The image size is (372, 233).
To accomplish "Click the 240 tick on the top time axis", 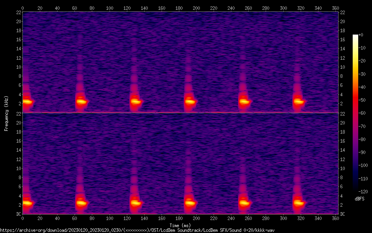I will 231,7.
